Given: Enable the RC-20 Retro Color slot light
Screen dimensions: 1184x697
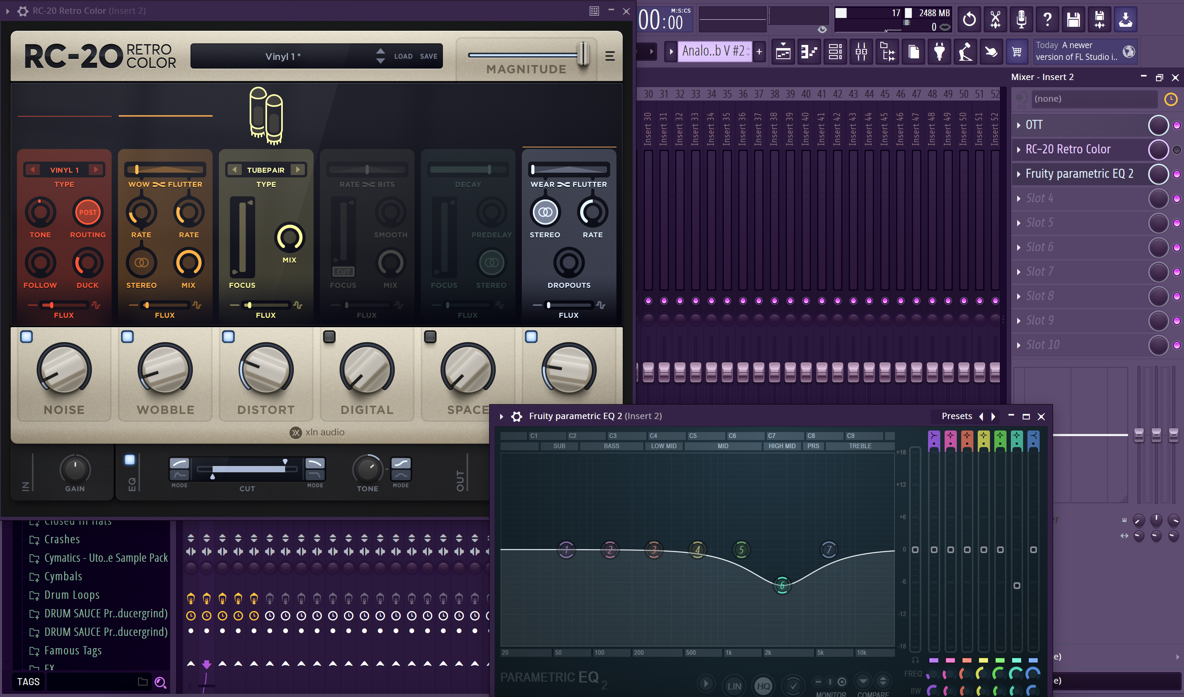Looking at the screenshot, I should click(1177, 150).
